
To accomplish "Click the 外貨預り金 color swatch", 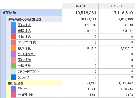I will (x=14, y=95).
